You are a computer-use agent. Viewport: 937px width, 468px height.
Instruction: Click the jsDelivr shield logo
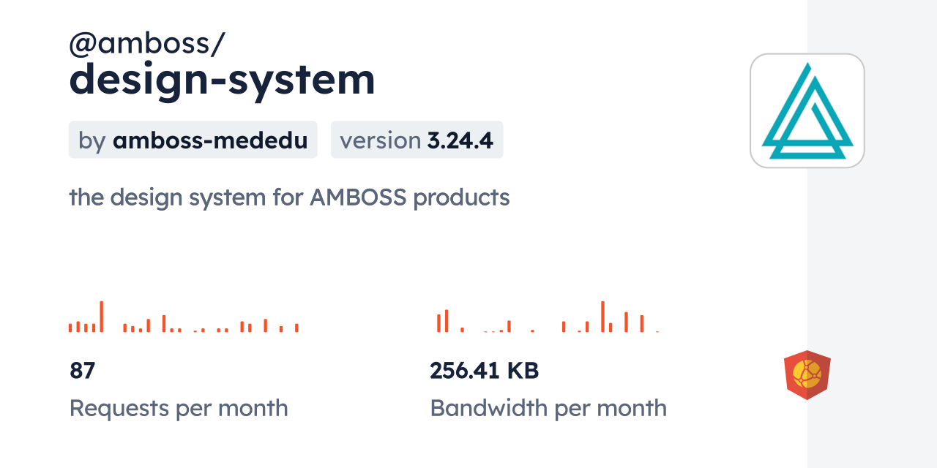coord(807,375)
